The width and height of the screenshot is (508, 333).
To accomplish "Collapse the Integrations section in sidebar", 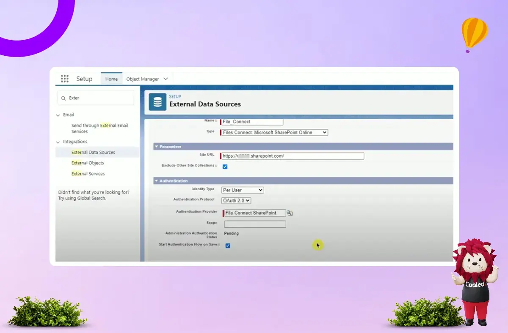I will (58, 142).
